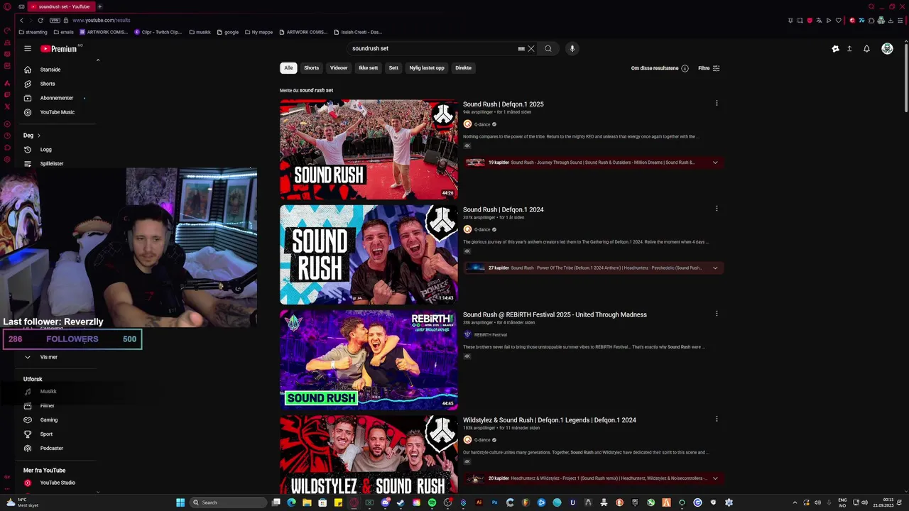Open the Sound Rush Defqon.1 2025 thumbnail
909x511 pixels.
pos(369,150)
